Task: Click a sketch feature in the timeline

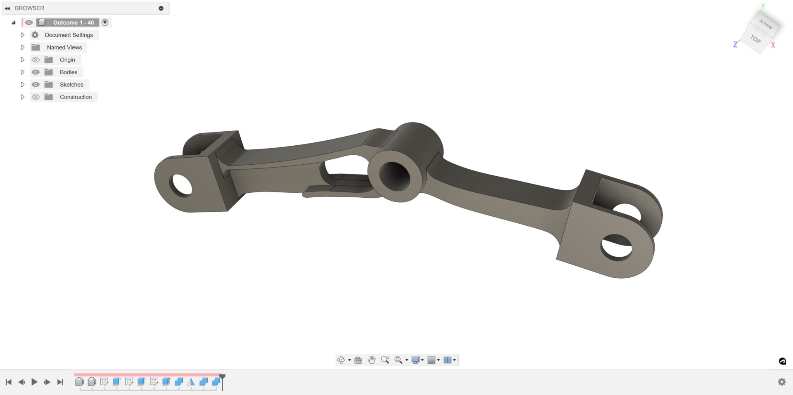Action: coord(104,382)
